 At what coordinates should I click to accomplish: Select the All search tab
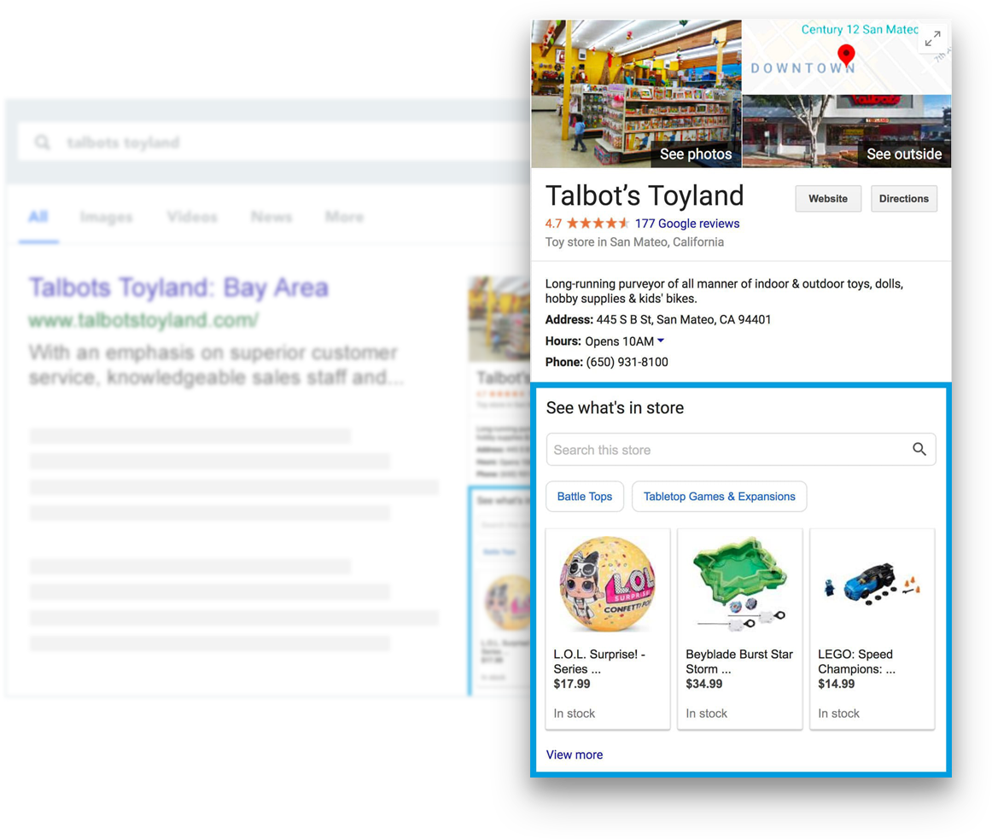pyautogui.click(x=38, y=217)
